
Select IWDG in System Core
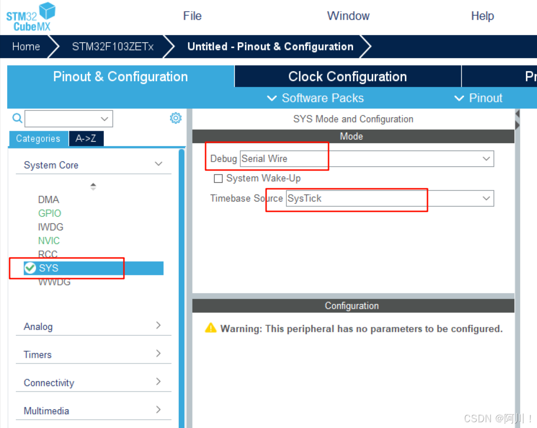(51, 227)
